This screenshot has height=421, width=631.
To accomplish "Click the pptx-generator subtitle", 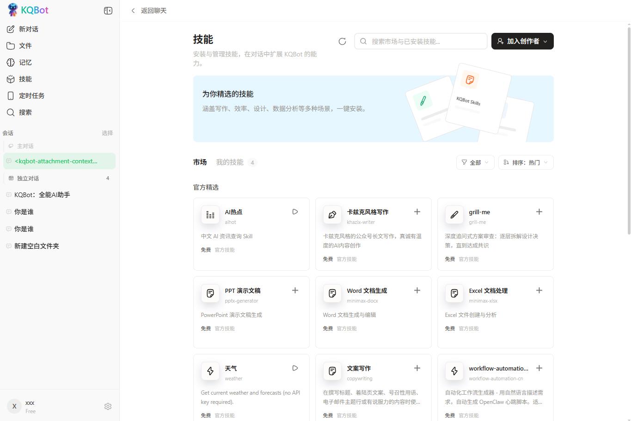I will point(241,301).
